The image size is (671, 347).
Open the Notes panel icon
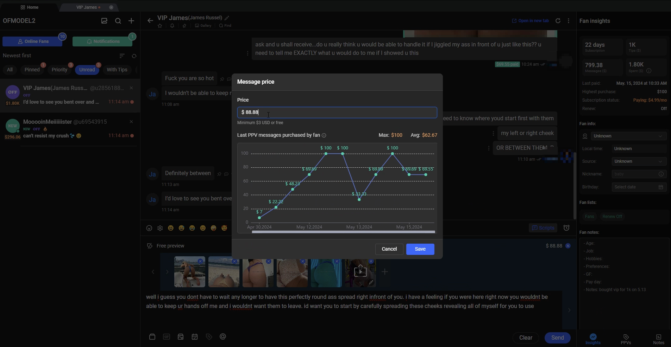pyautogui.click(x=658, y=339)
